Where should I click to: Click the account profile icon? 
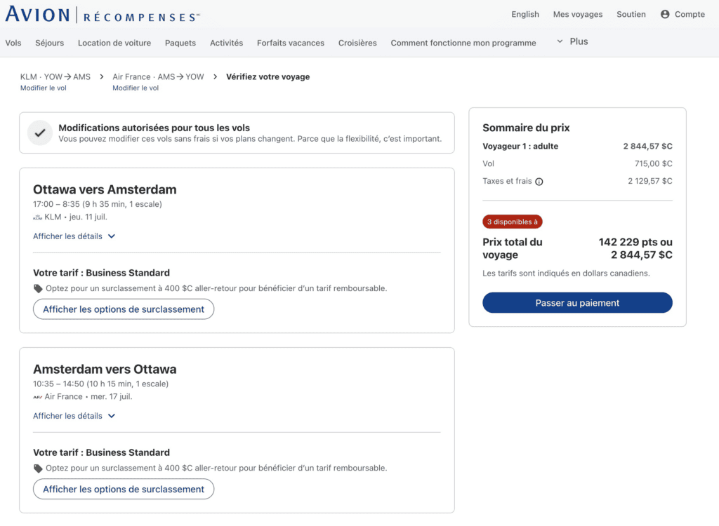665,14
